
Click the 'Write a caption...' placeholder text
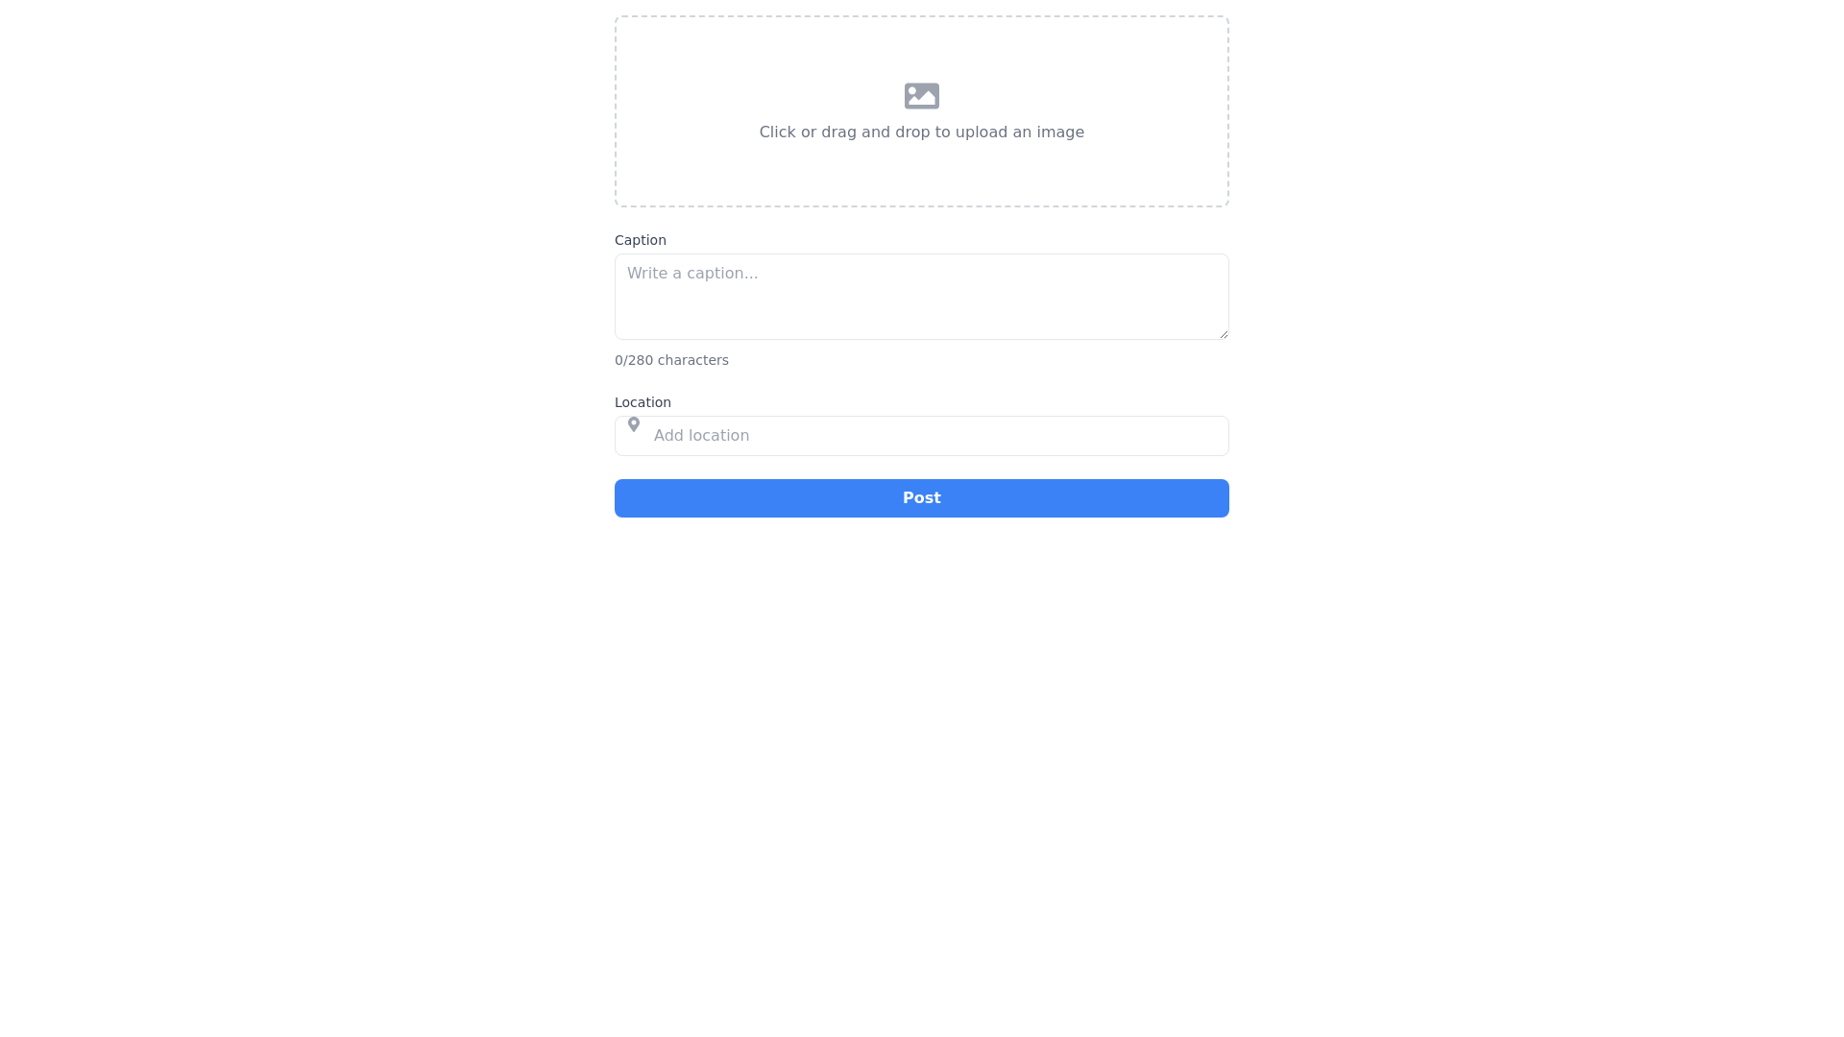click(692, 274)
